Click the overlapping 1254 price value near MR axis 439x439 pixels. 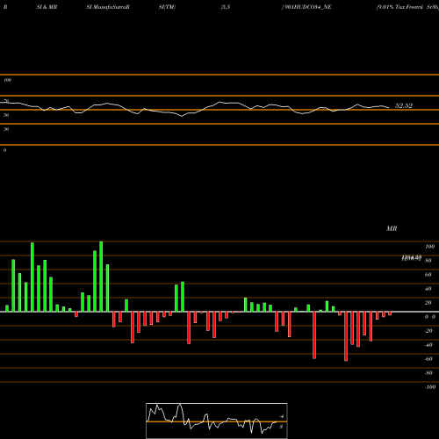[x=412, y=257]
